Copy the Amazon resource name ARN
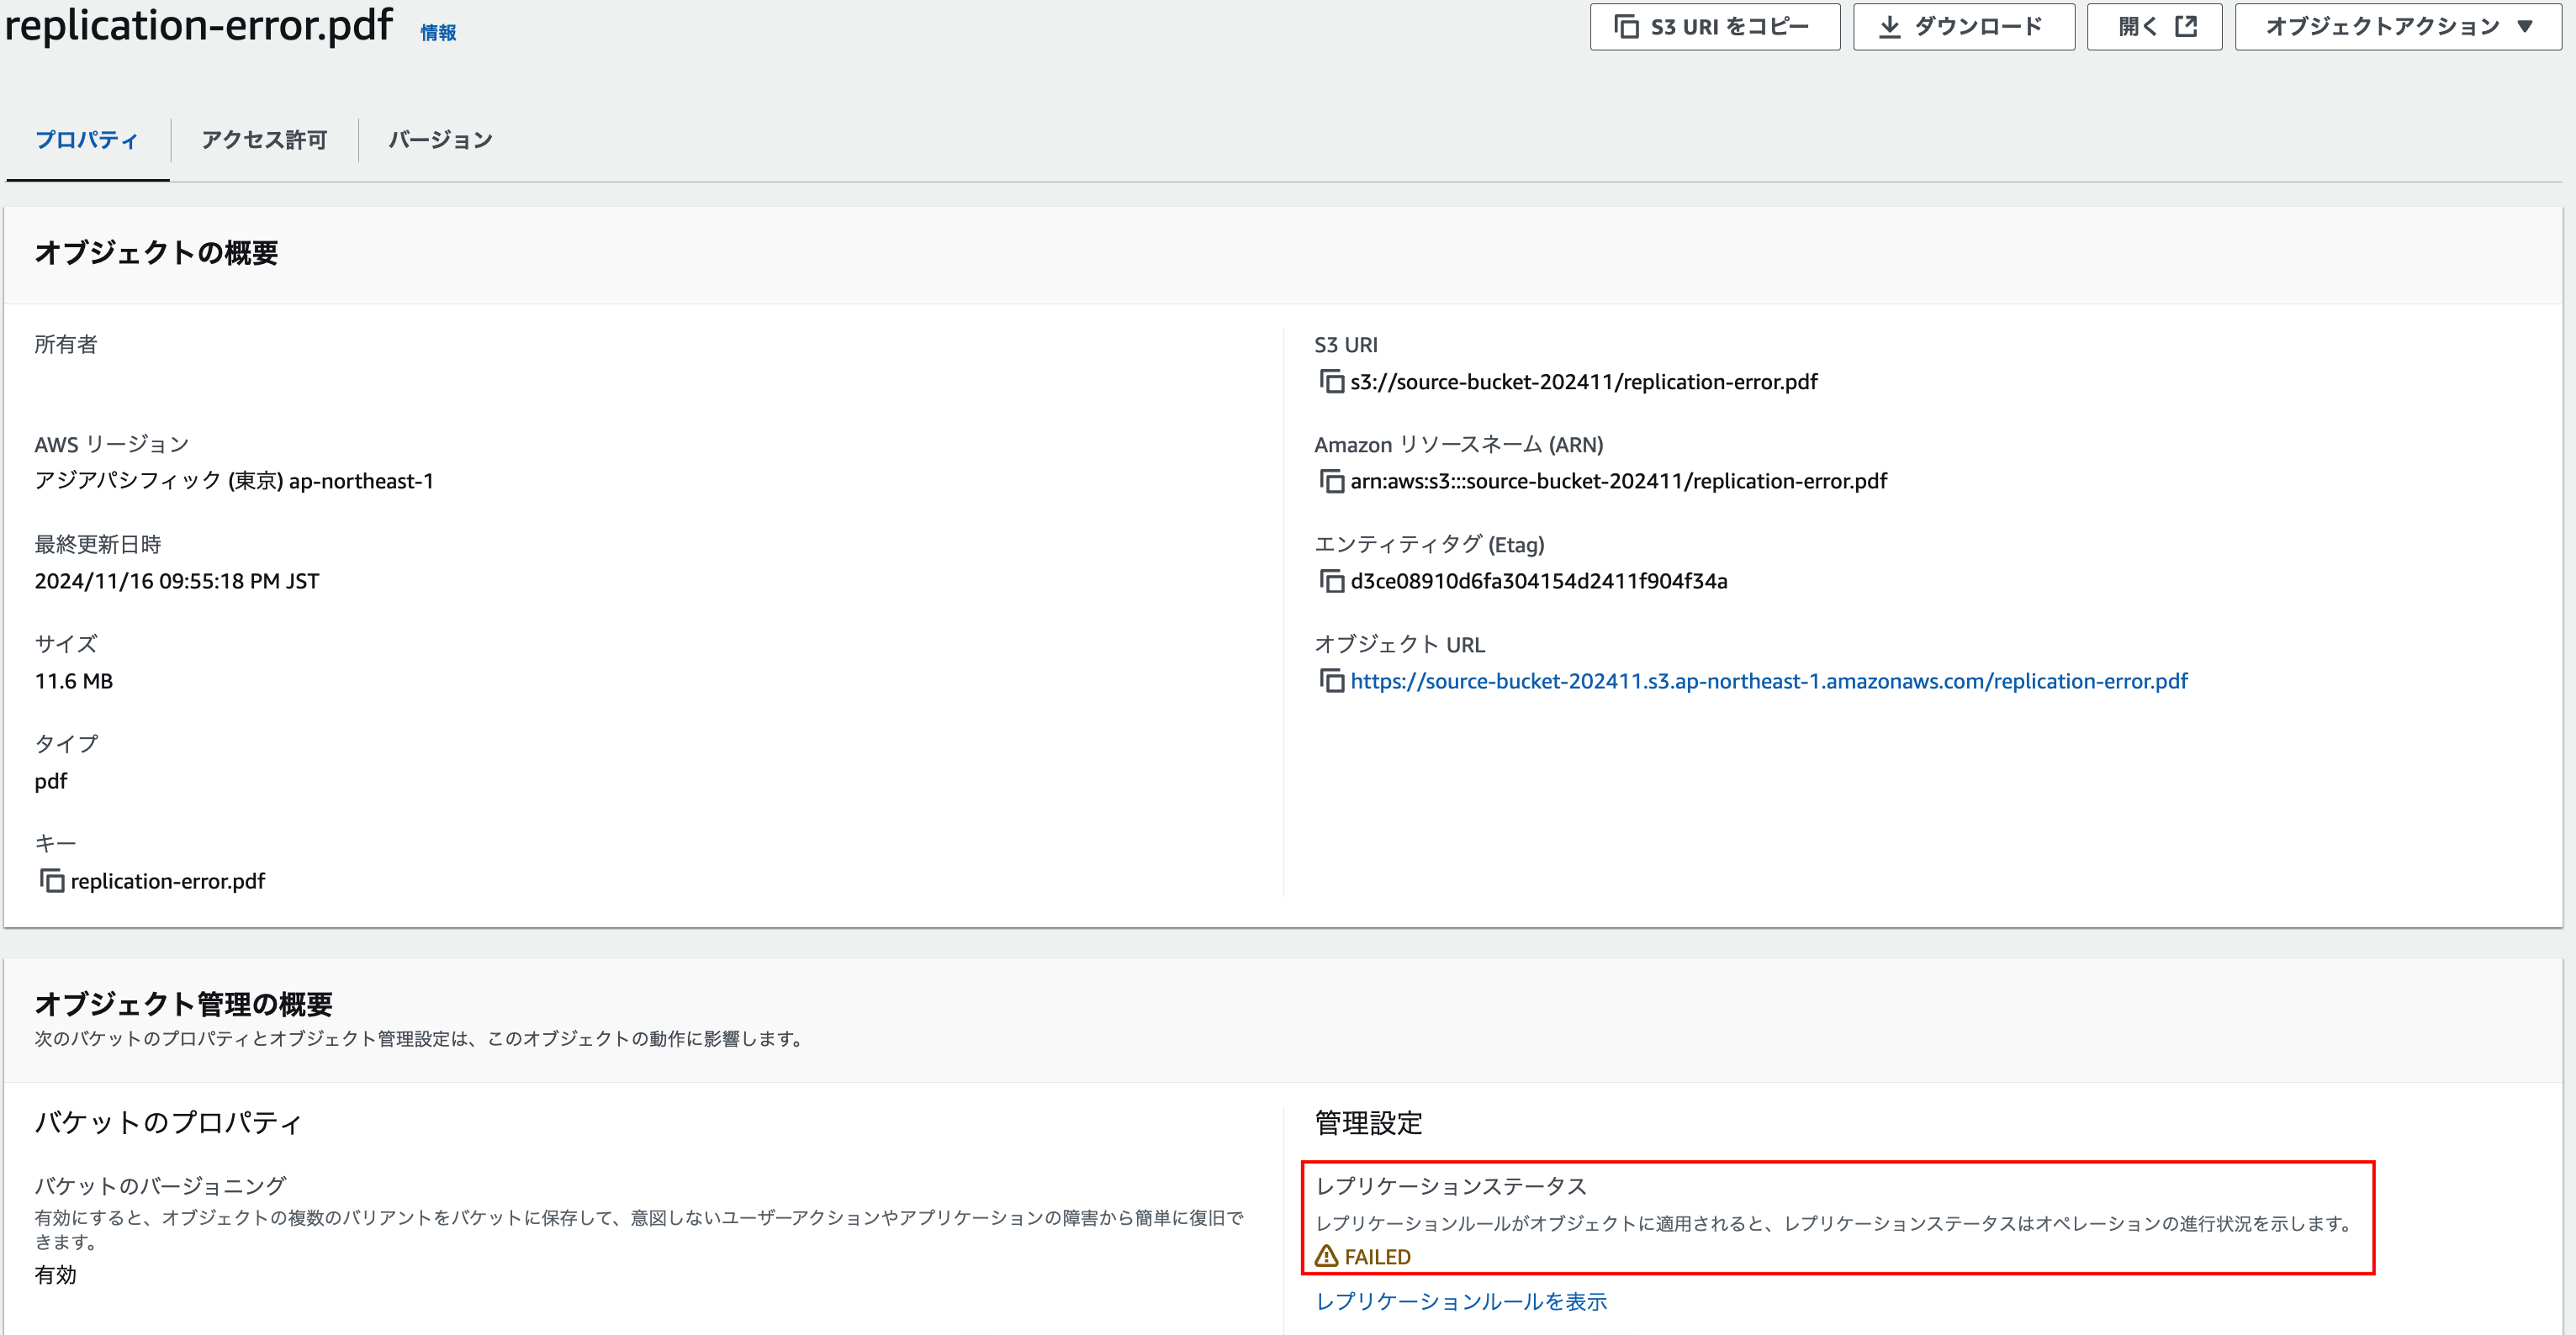This screenshot has height=1335, width=2576. 1331,482
